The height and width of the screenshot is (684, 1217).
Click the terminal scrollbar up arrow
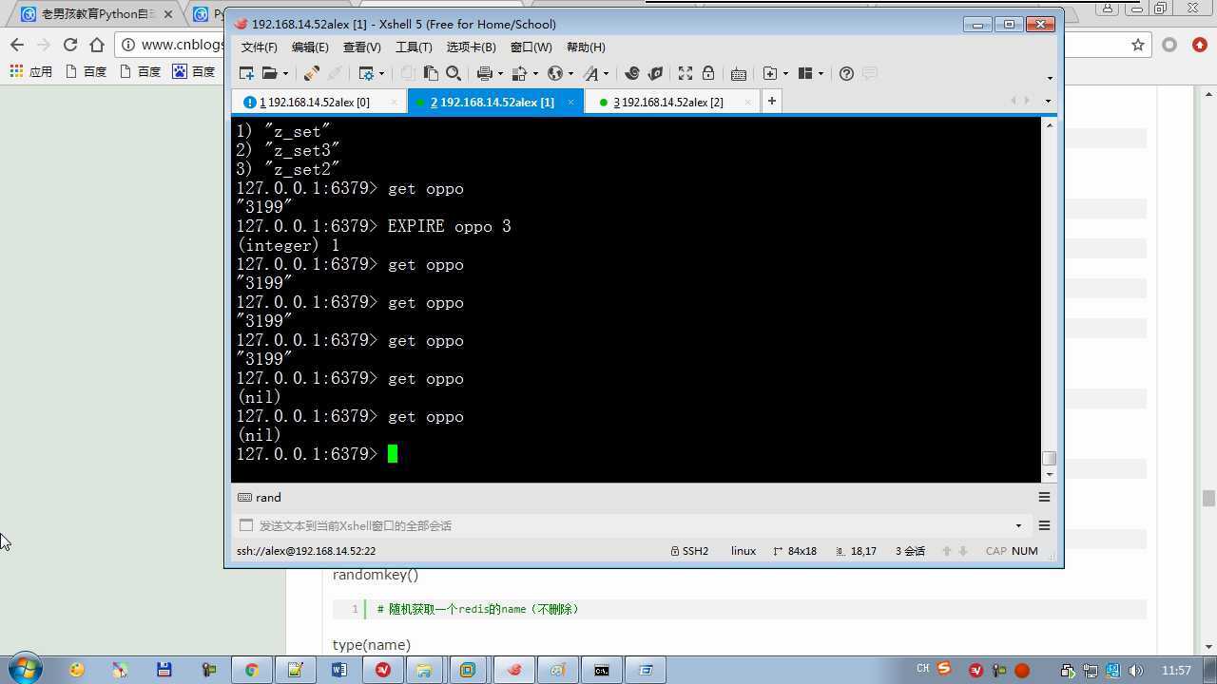tap(1050, 124)
